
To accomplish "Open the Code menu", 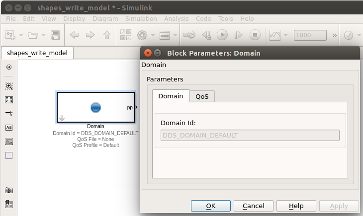I will (203, 19).
